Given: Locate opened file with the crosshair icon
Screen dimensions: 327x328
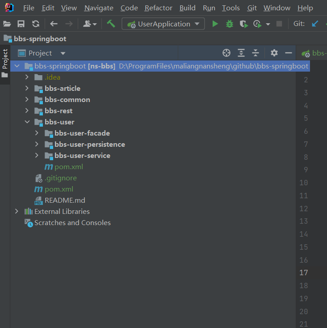Looking at the screenshot, I should [226, 53].
